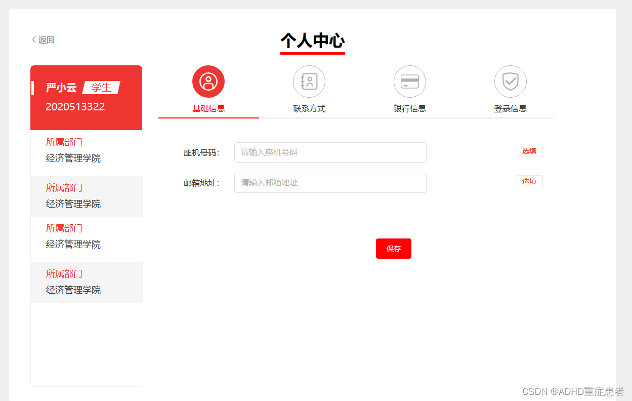632x401 pixels.
Task: Switch to the 登录信息 tab
Action: tap(510, 107)
